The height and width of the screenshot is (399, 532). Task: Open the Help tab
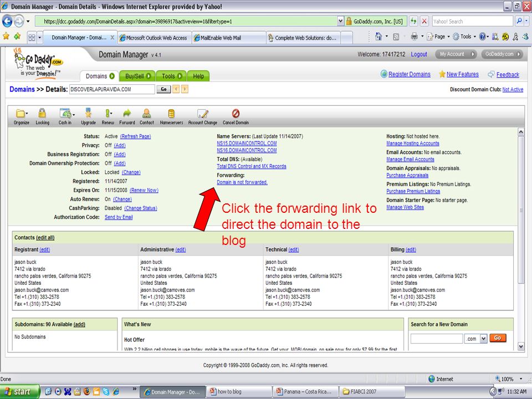pos(198,76)
